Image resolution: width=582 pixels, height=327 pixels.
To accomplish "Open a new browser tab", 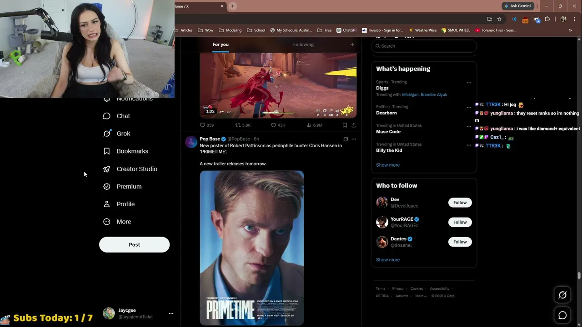I will pos(233,6).
